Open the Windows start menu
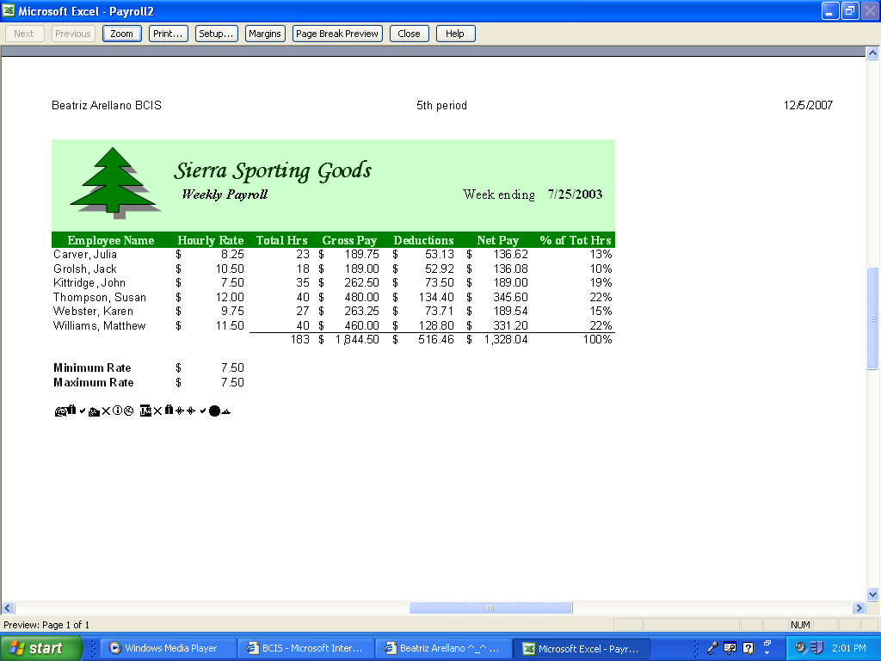Viewport: 881px width, 661px height. pyautogui.click(x=40, y=648)
